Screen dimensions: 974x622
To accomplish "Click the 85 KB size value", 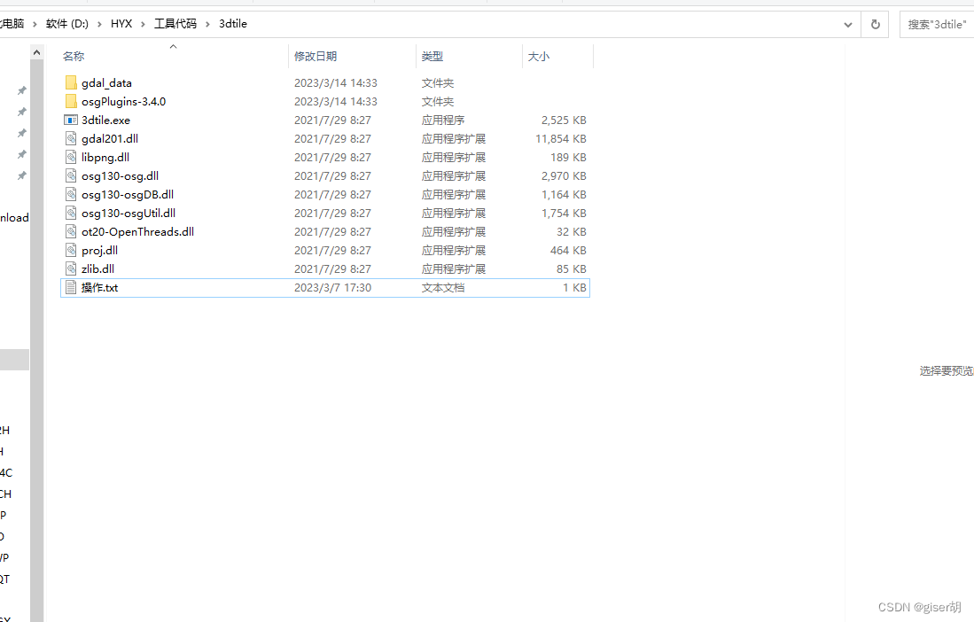I will (571, 268).
